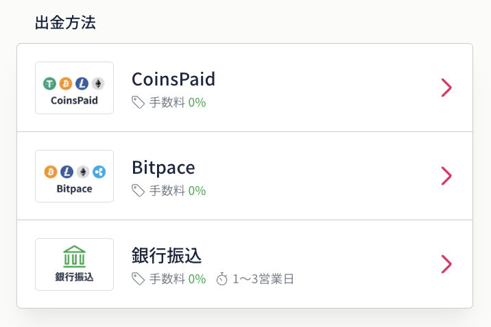Click the stopwatch icon beside 1〜3営業日

tap(222, 279)
